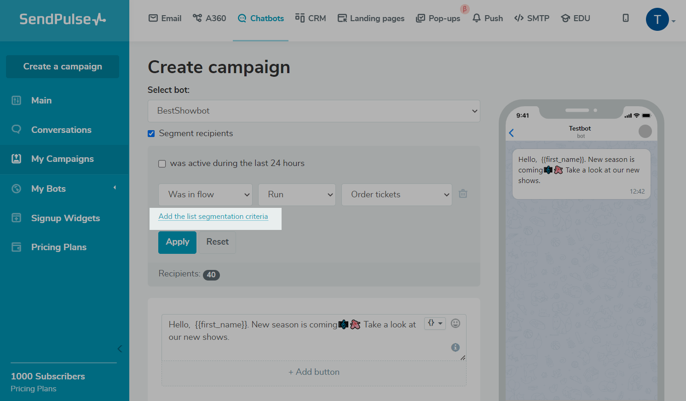Click the mobile device icon in header
Image resolution: width=686 pixels, height=401 pixels.
[x=626, y=18]
